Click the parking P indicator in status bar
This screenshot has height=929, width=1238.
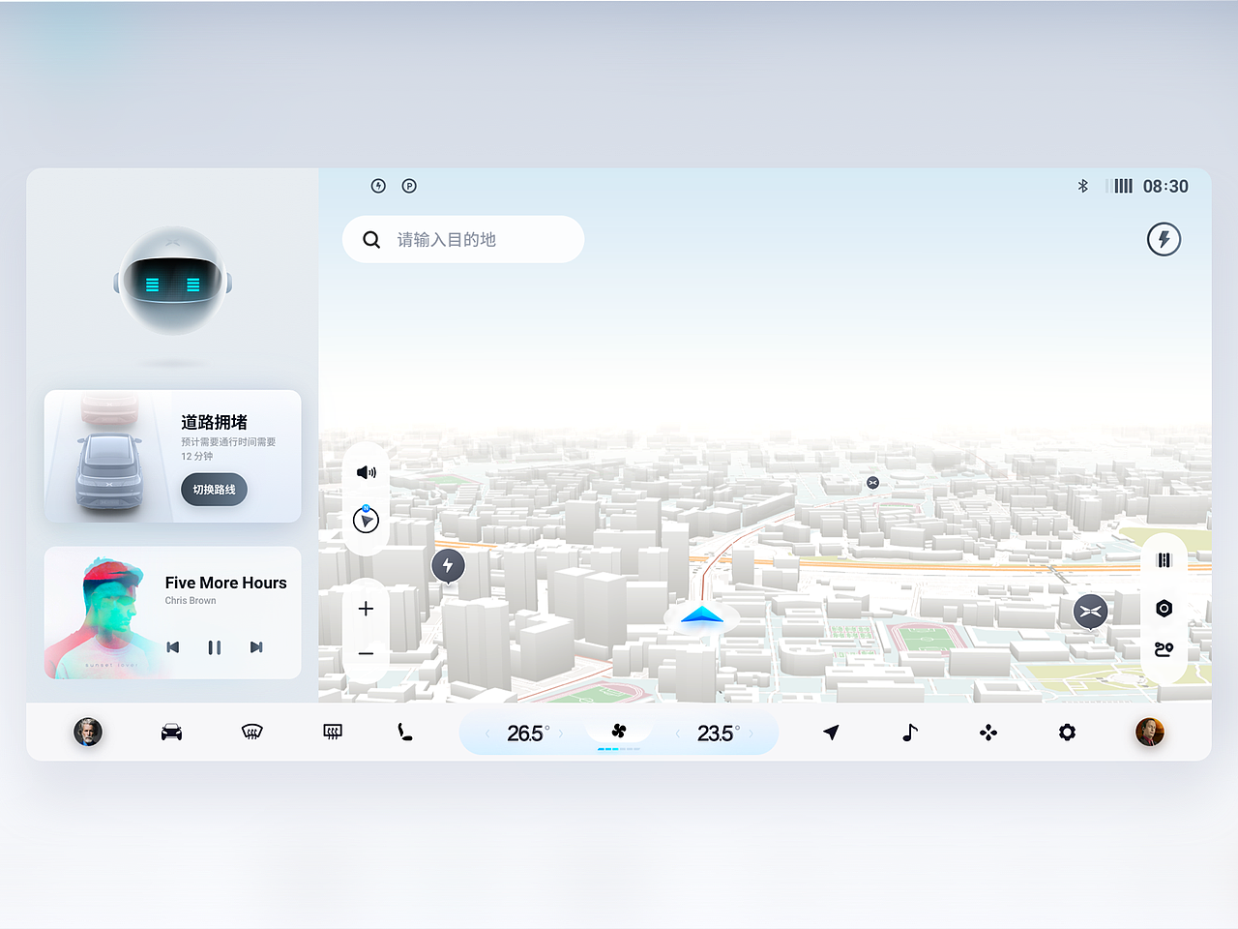point(409,186)
